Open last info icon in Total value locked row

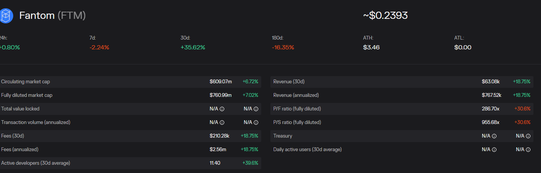click(256, 109)
